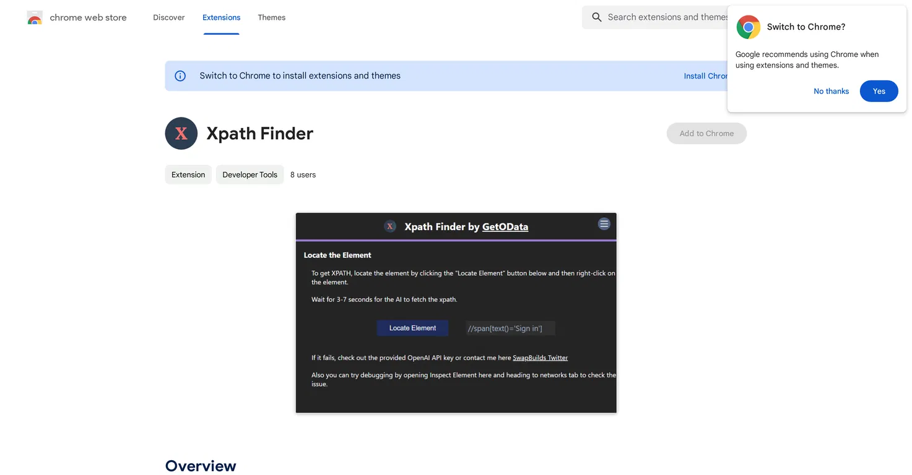The width and height of the screenshot is (912, 475).
Task: Click the Developer Tools category chip
Action: pos(250,175)
